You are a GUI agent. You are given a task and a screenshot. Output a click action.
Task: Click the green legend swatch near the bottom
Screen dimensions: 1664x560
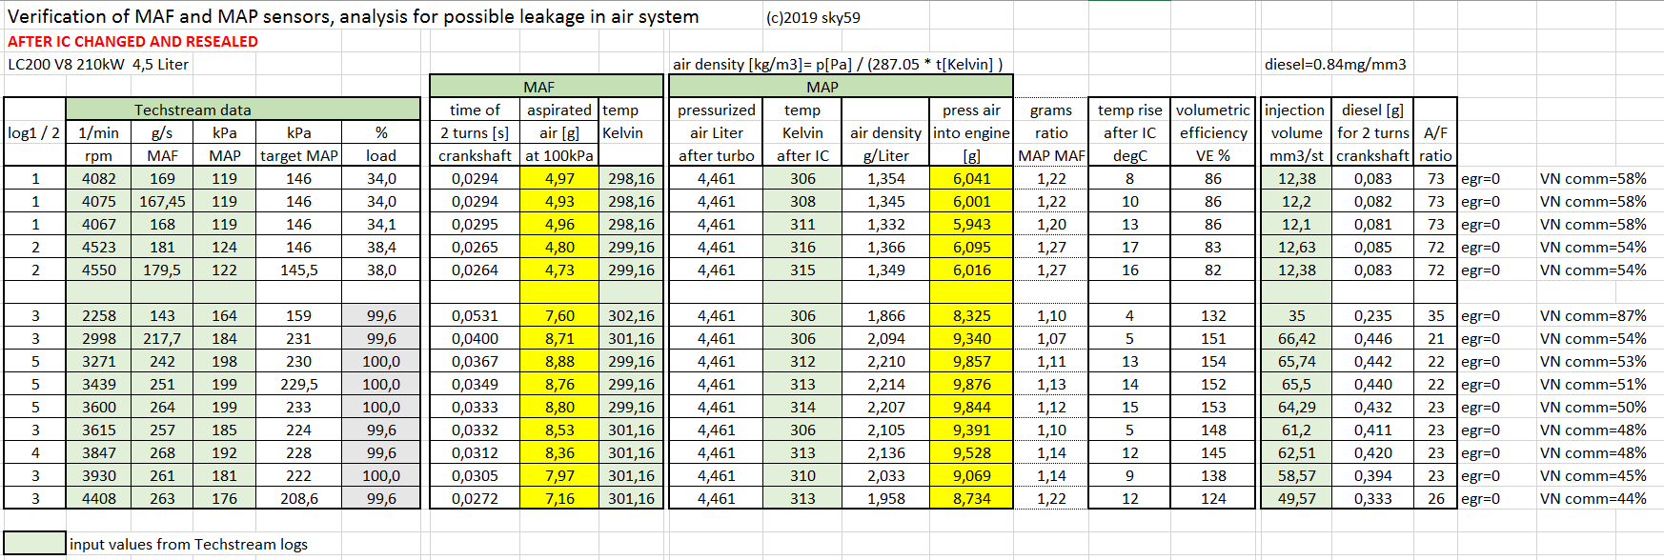pyautogui.click(x=35, y=543)
